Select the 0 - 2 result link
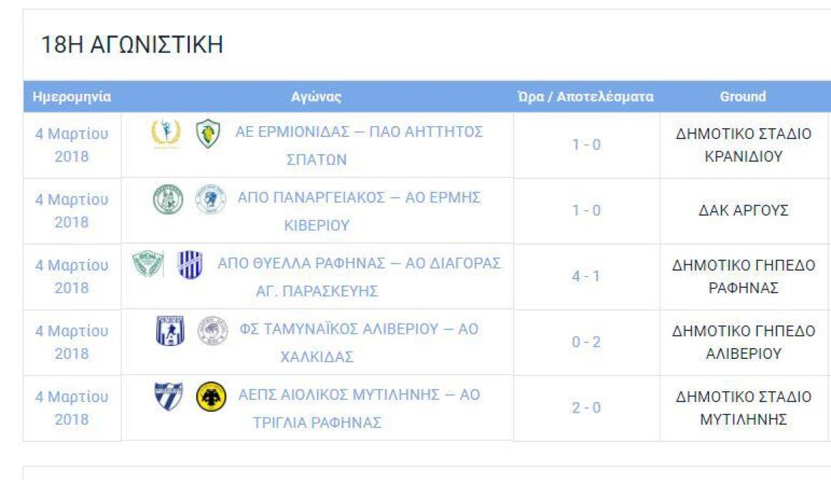Viewport: 831px width, 480px height. click(x=586, y=342)
